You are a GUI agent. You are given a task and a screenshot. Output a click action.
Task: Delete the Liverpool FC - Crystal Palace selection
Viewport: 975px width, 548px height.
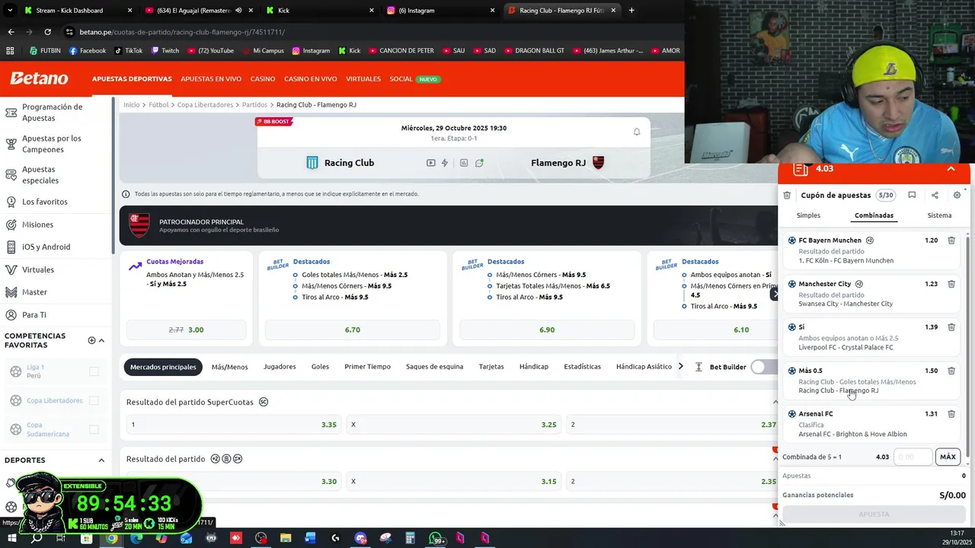[x=951, y=327]
